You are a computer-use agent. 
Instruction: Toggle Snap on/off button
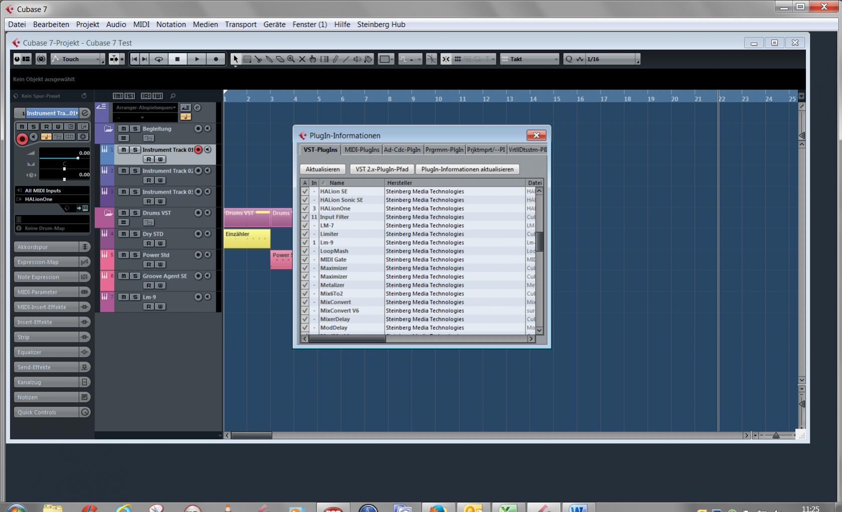pos(446,59)
